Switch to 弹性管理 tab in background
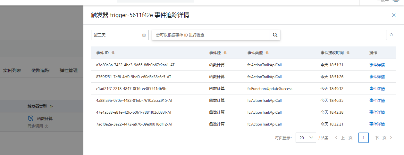Screen dimensions: 404x155 pos(69,70)
